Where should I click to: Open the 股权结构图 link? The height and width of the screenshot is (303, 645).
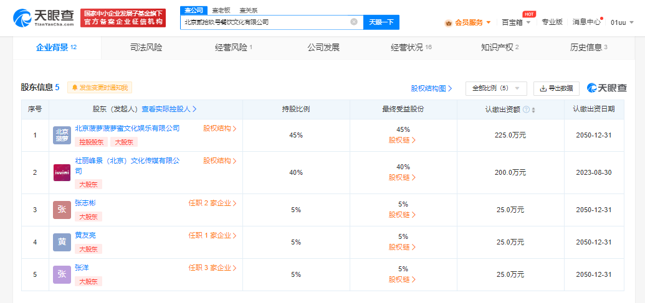431,88
